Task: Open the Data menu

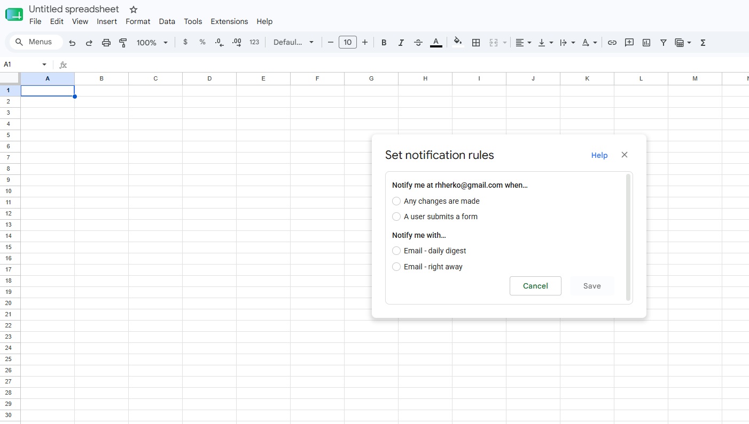Action: coord(167,21)
